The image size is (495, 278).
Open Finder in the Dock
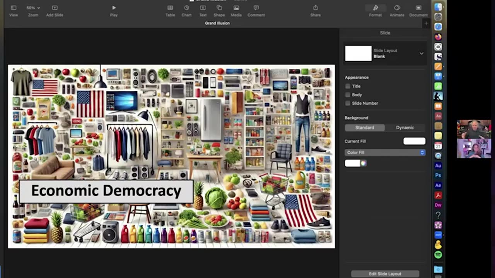point(438,7)
